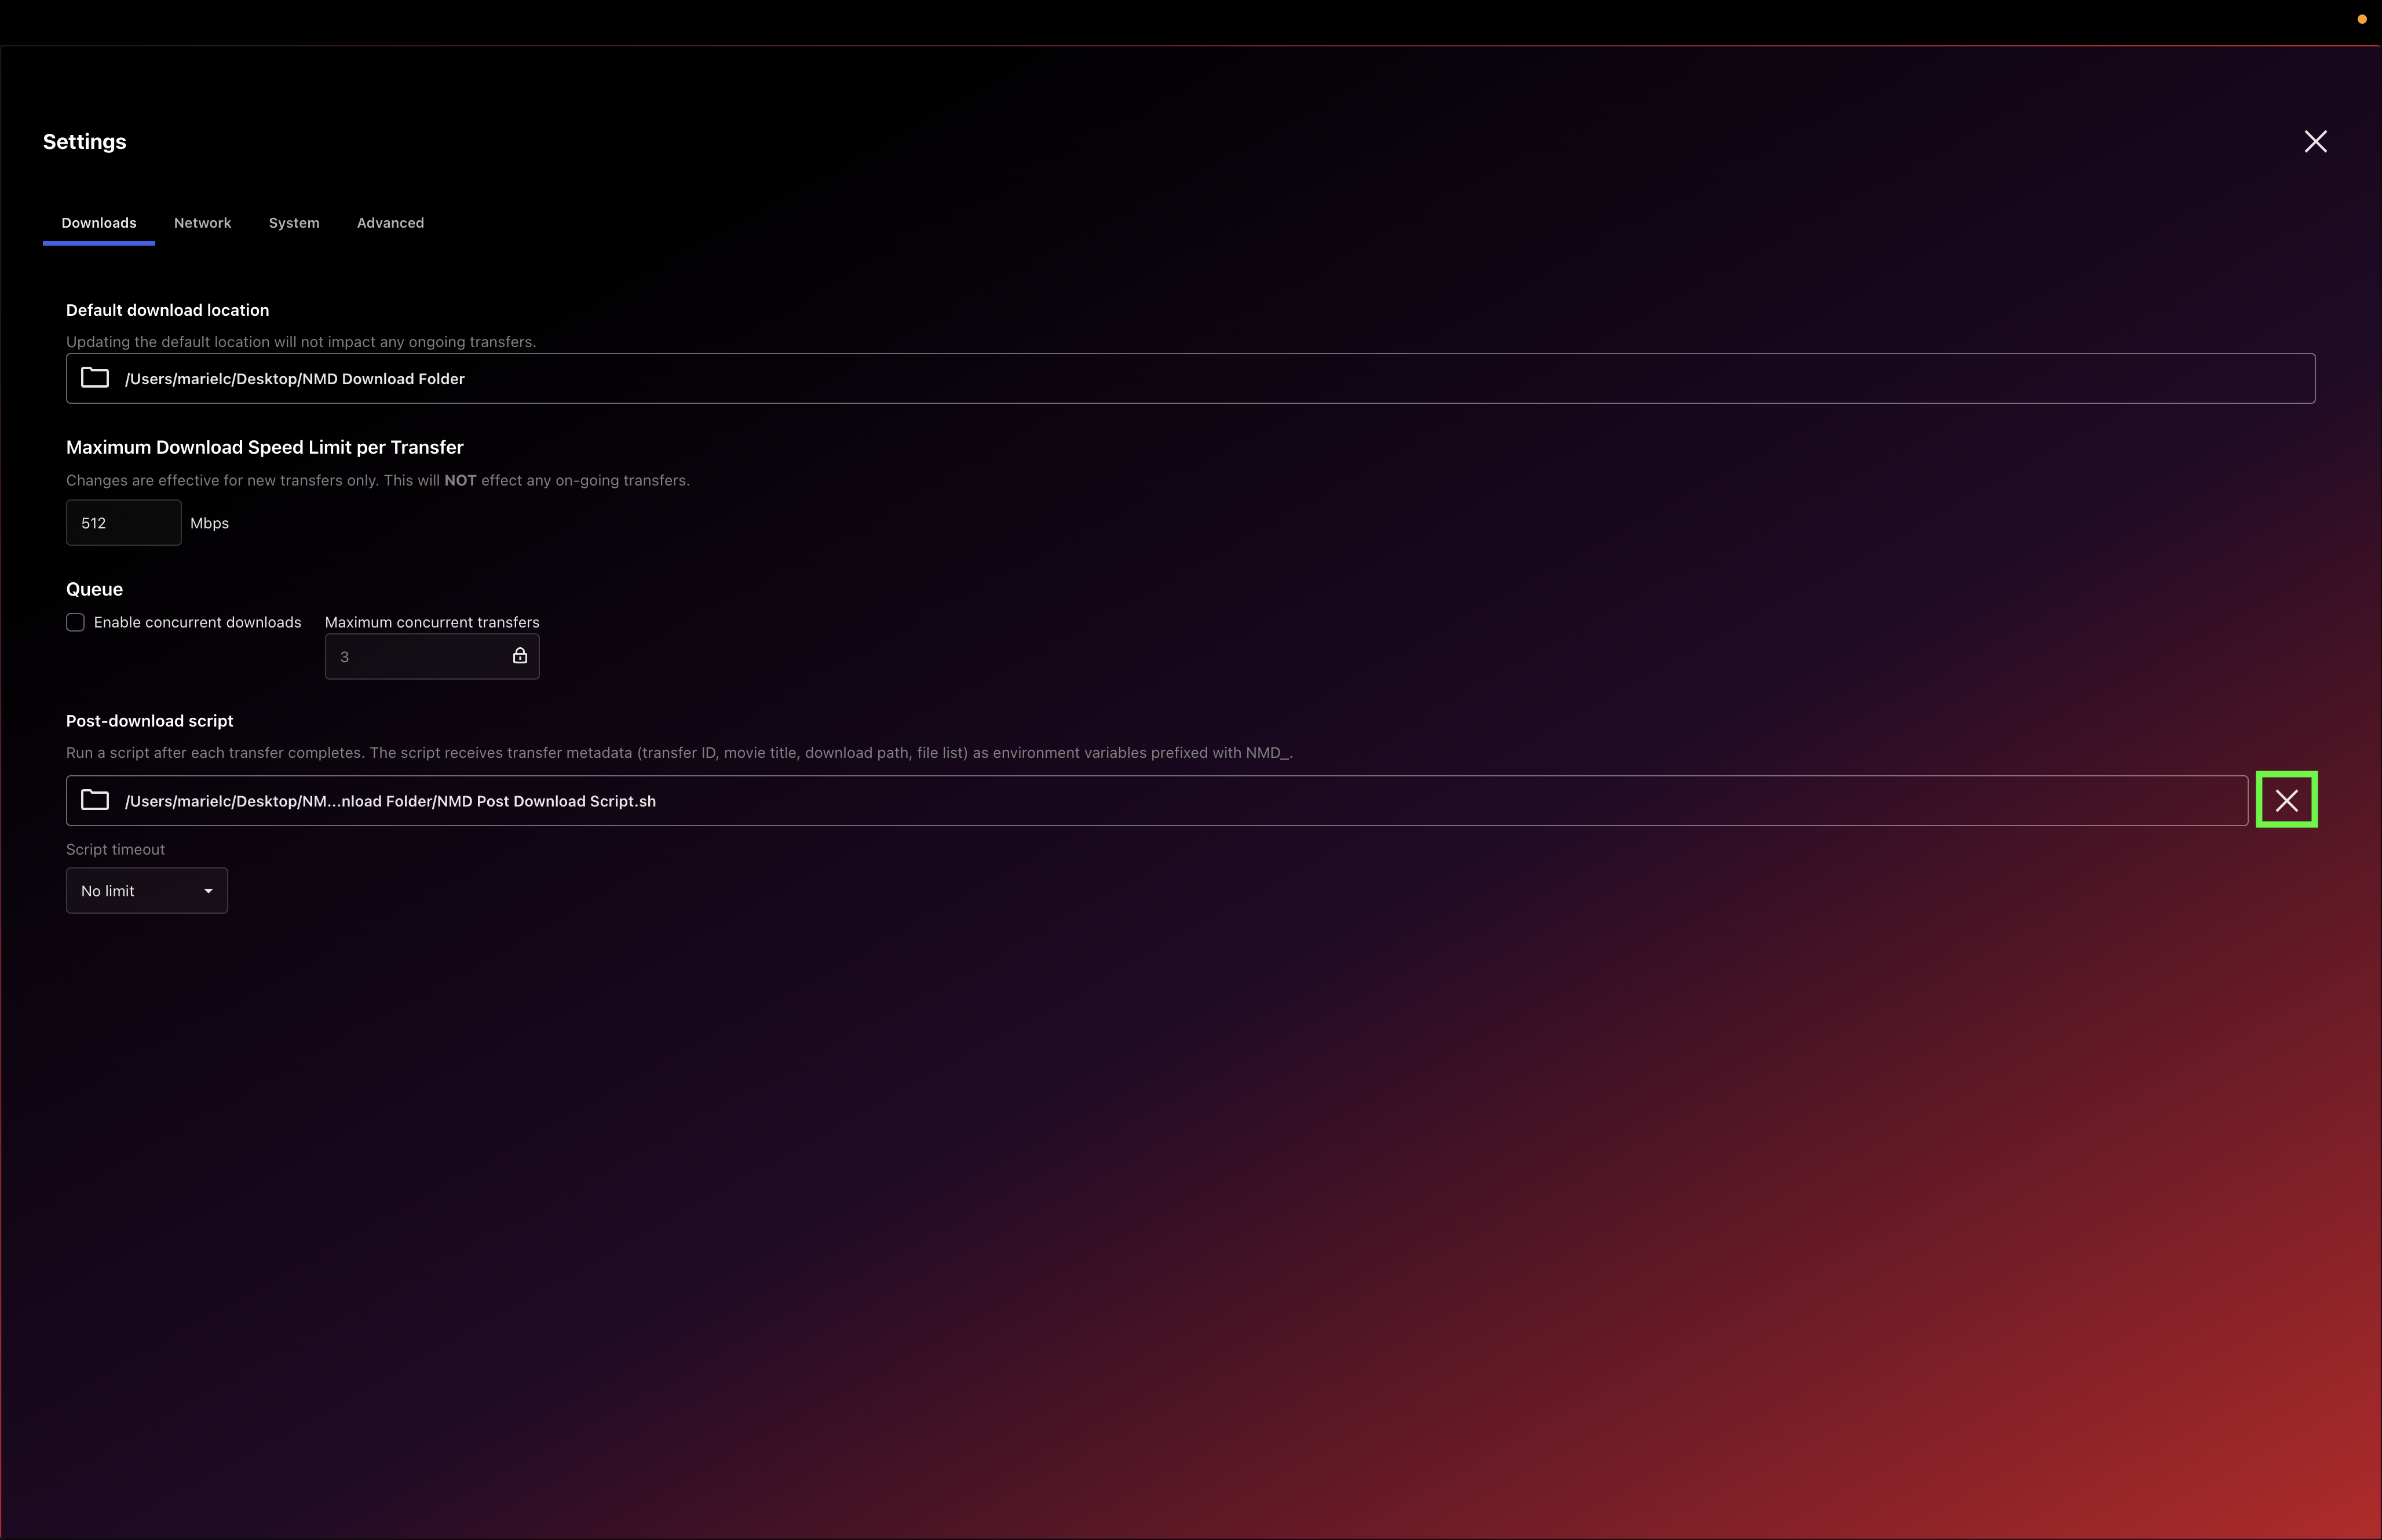Click inside the Mbps download speed input

click(123, 522)
